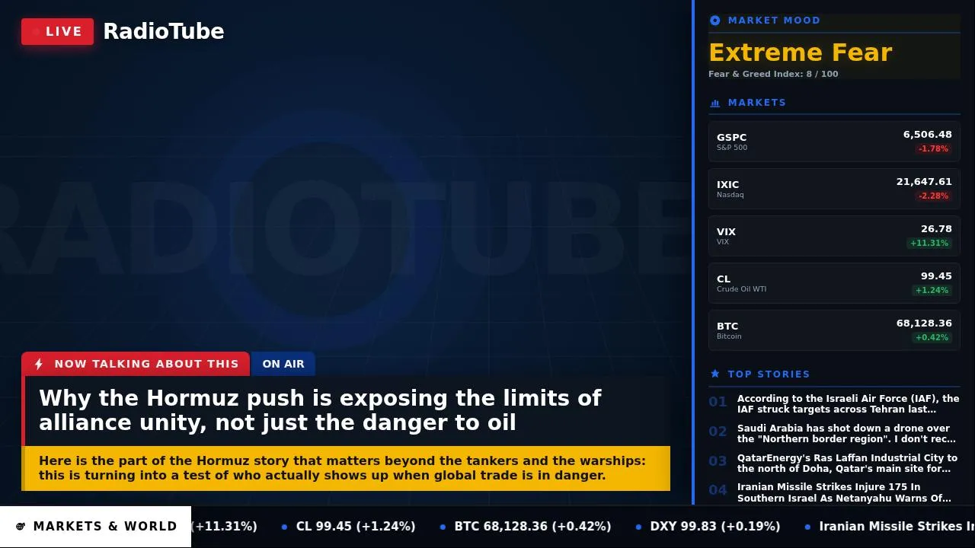This screenshot has height=548, width=975.
Task: Click the 26.78 VIX value
Action: coord(936,229)
